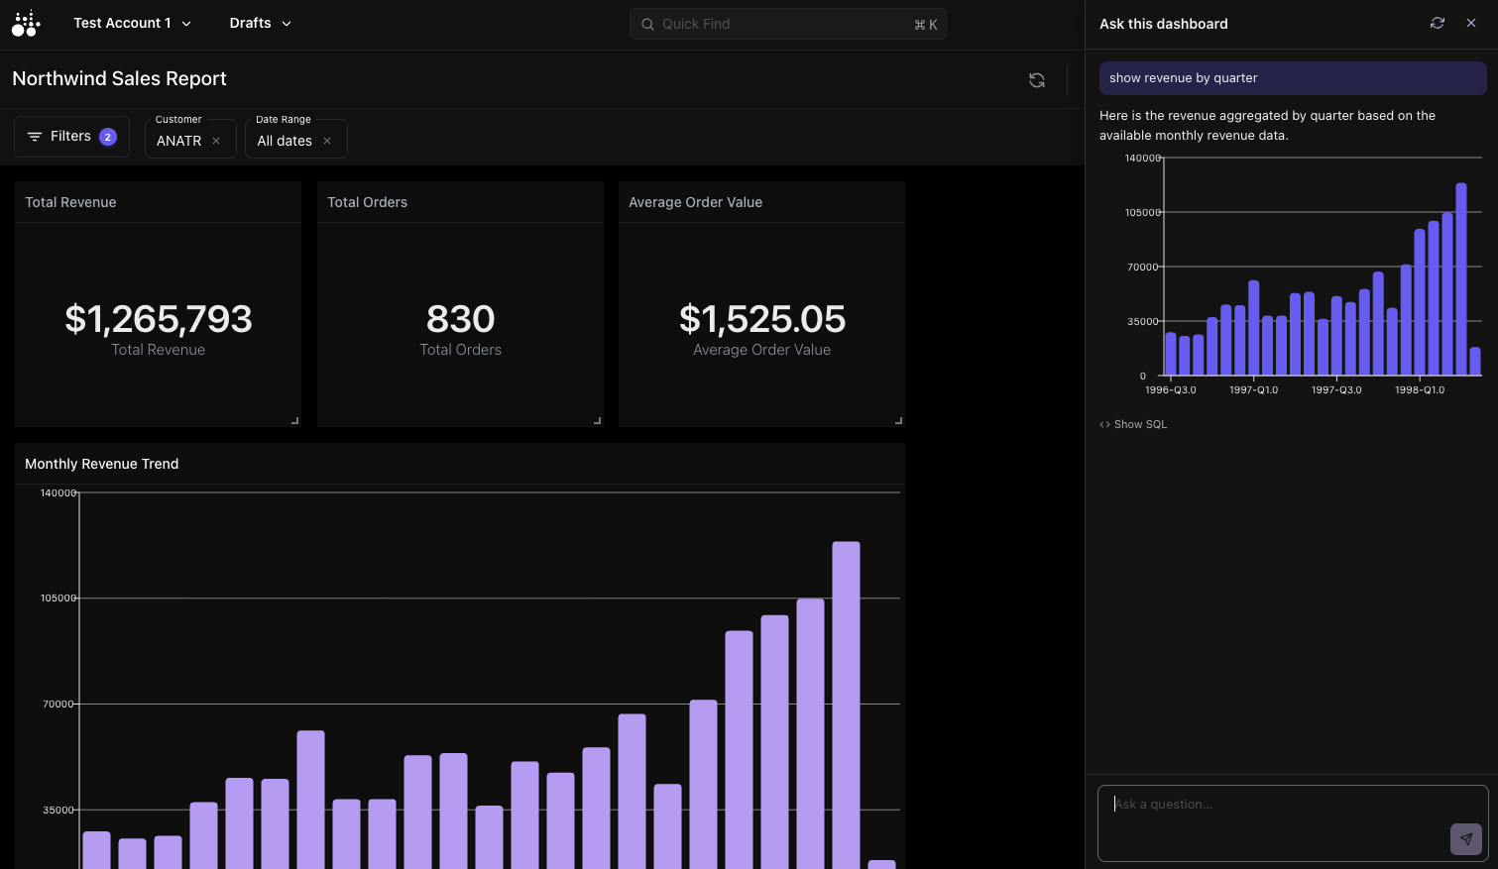The image size is (1498, 869).
Task: Open the Filters button
Action: tap(71, 137)
